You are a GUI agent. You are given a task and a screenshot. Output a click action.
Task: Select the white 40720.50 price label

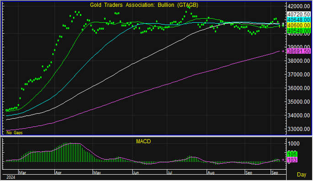[299, 14]
